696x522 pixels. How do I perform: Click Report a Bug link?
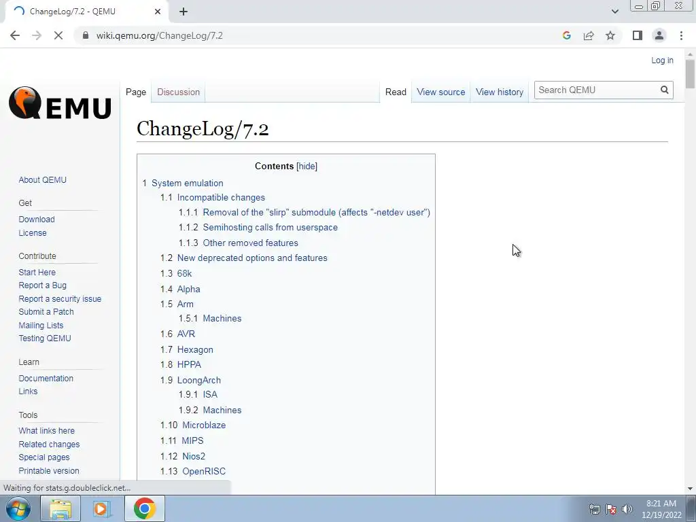click(x=43, y=285)
